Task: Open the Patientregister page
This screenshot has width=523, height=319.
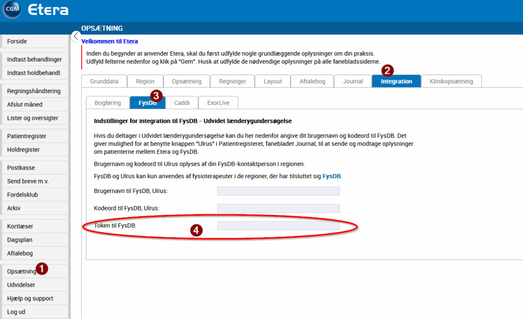Action: click(35, 136)
